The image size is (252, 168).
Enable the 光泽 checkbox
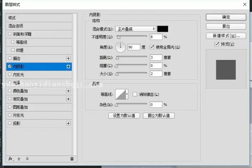click(x=10, y=82)
